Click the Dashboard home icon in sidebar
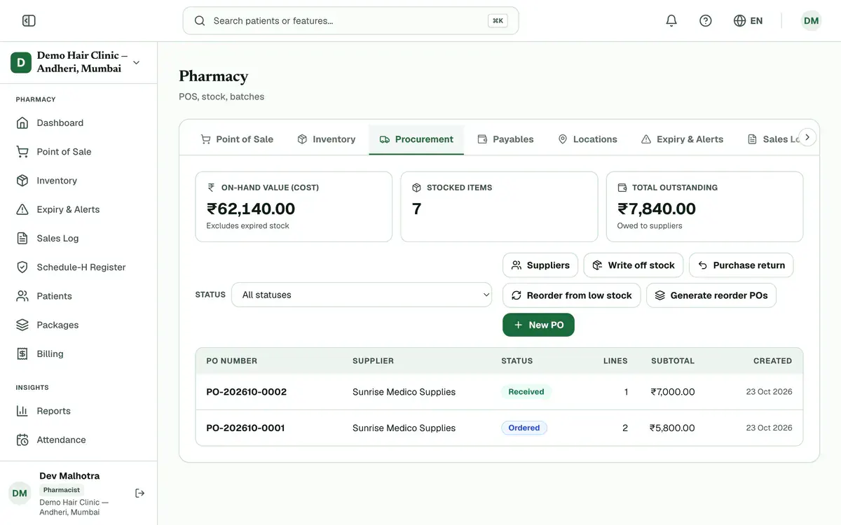The image size is (841, 525). (22, 123)
